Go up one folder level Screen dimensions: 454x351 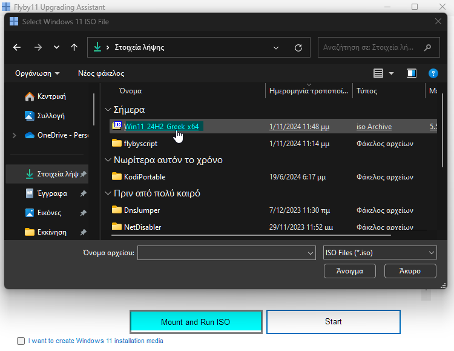(74, 47)
